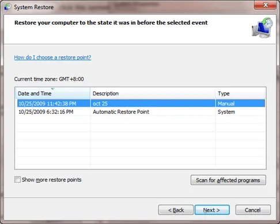Click the sort arrow above Date and Time
280x224 pixels.
(52, 89)
